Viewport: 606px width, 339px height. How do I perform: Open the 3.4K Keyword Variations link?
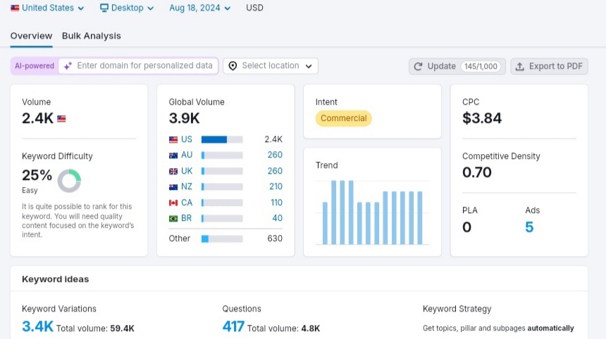pos(37,326)
